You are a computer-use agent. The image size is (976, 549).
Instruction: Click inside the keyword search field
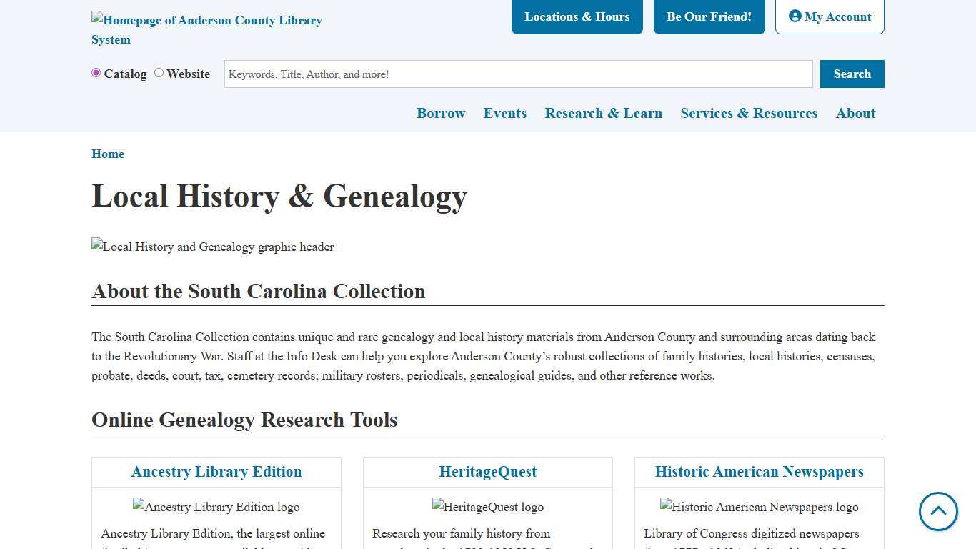(518, 74)
